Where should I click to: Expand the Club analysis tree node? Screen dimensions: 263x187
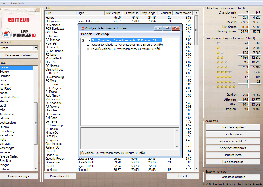[83, 40]
